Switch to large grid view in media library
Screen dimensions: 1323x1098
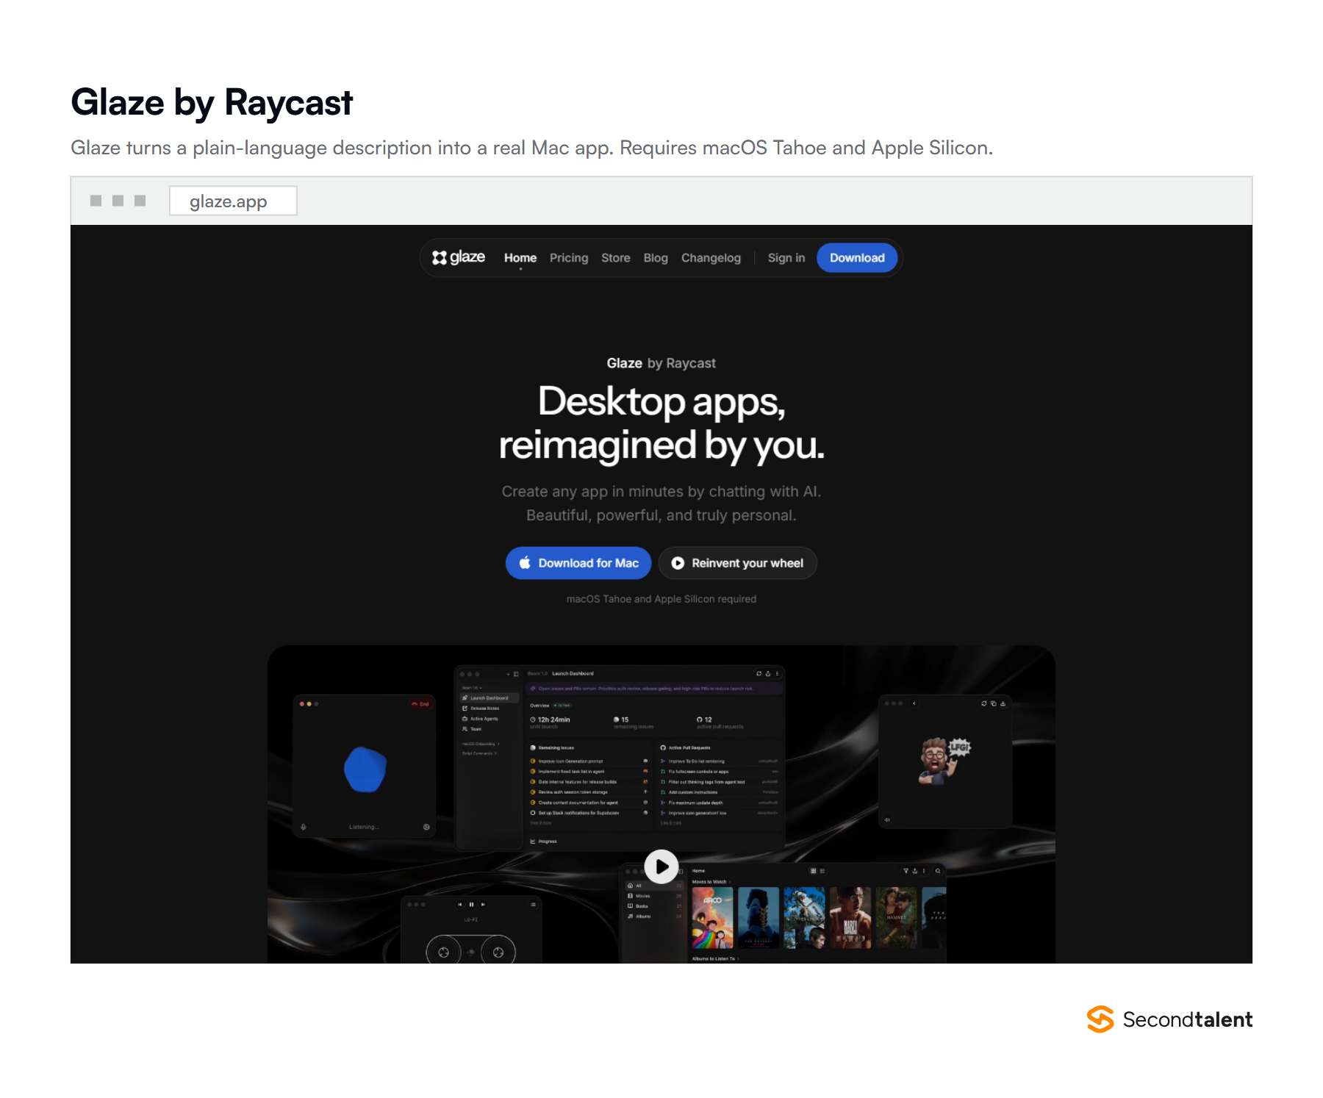pyautogui.click(x=813, y=871)
